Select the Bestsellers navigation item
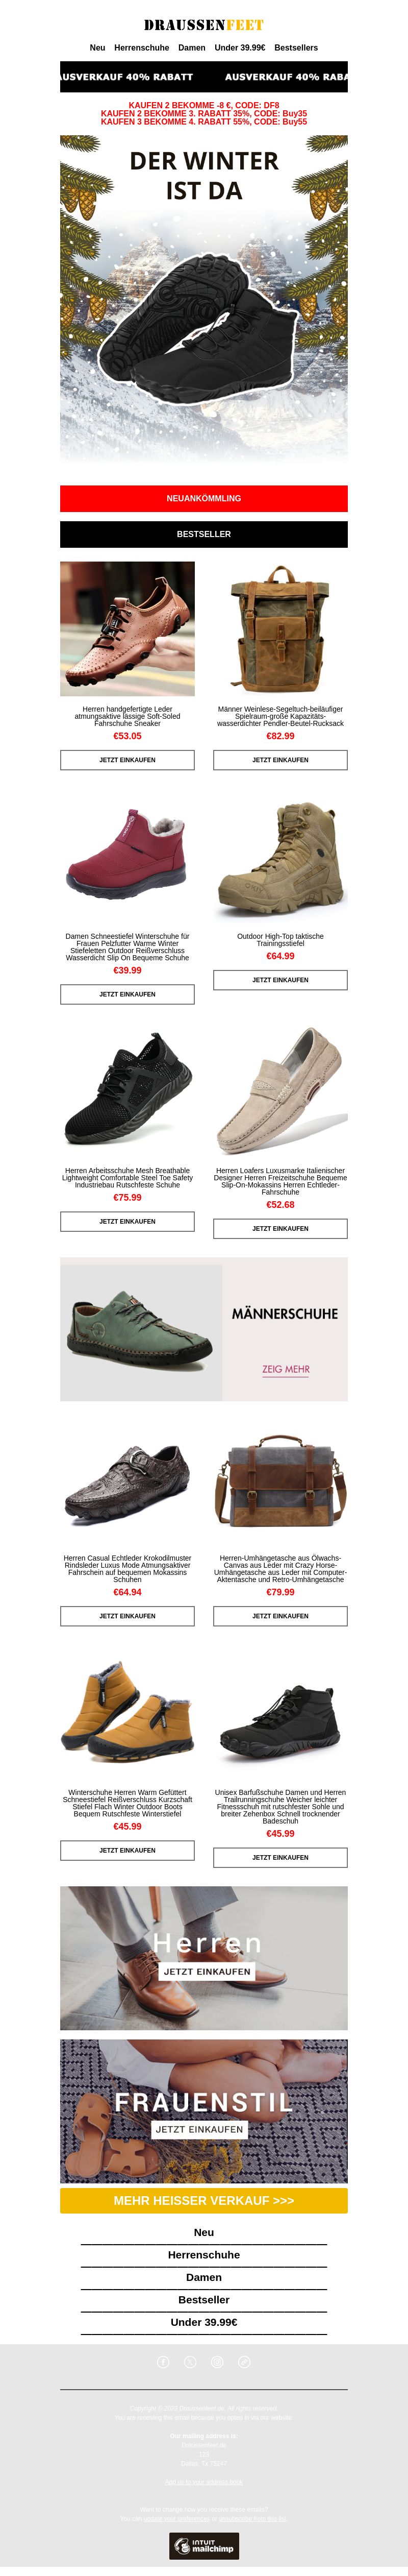 click(296, 47)
